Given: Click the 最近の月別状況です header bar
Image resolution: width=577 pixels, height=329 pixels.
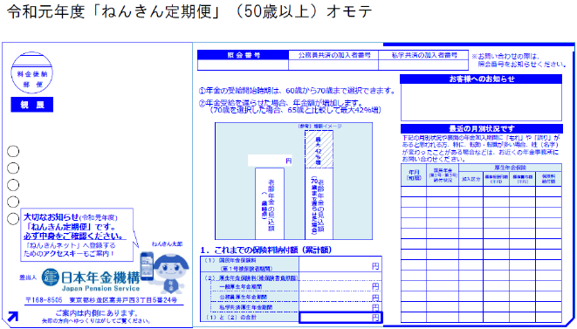Looking at the screenshot, I should [481, 129].
